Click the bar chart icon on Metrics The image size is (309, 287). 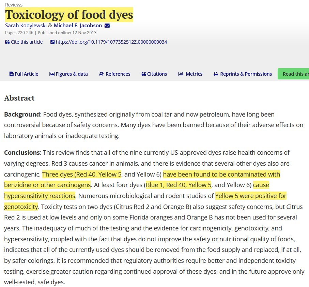tap(181, 74)
